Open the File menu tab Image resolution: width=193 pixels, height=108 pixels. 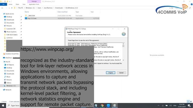point(3,4)
